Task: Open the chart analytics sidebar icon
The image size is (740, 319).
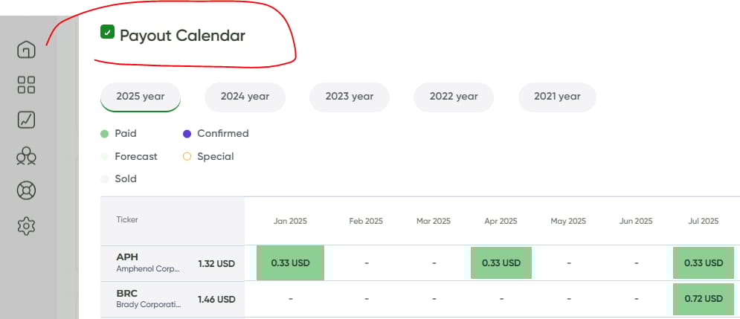Action: (x=26, y=120)
